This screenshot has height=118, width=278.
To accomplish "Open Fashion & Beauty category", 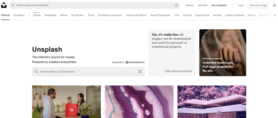I will click(235, 15).
